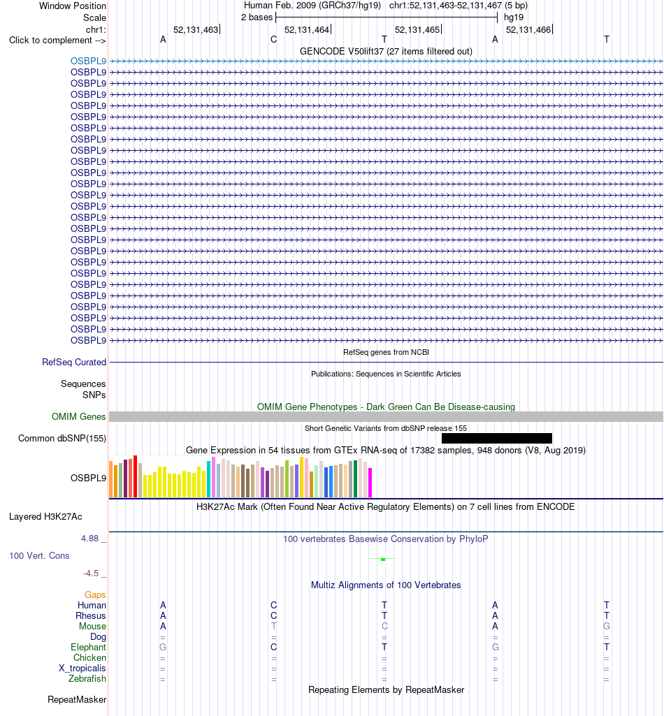Screen dimensions: 664x716
Task: Click the 'Elephant' species label
Action: point(88,648)
